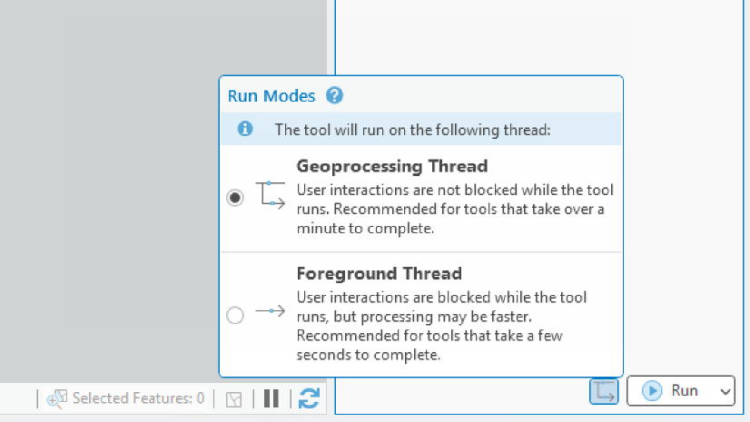The image size is (750, 422).
Task: Select the Foreground Thread radio button
Action: (235, 315)
